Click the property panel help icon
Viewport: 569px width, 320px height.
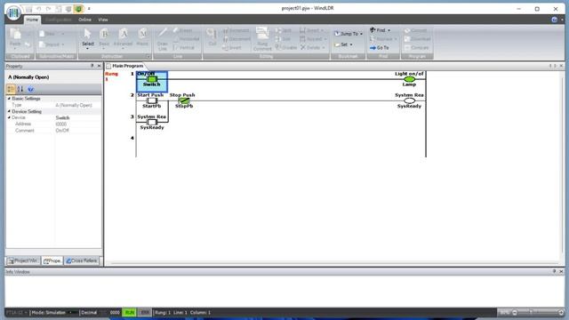(30, 89)
